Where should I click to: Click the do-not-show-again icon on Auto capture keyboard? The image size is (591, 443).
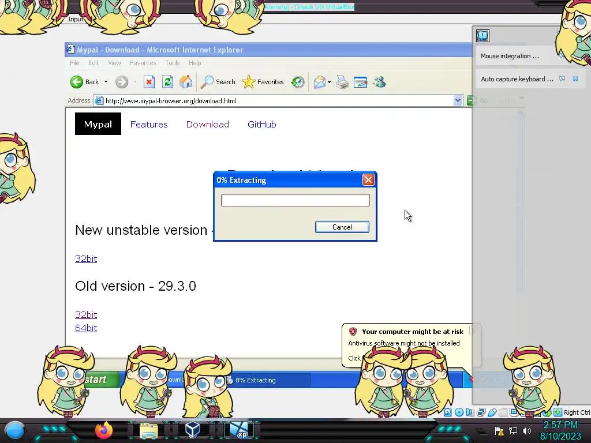point(562,78)
